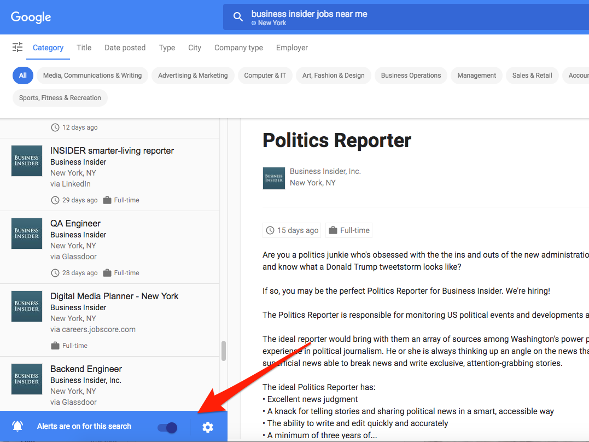The height and width of the screenshot is (442, 589).
Task: Filter by Business Operations category
Action: tap(411, 75)
